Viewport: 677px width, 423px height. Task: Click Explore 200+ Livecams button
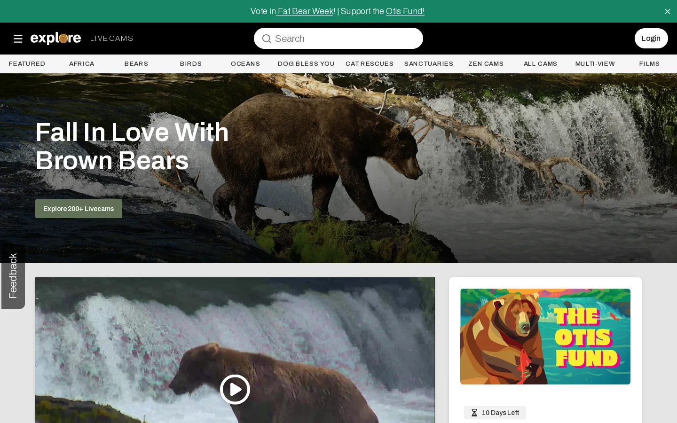point(79,209)
